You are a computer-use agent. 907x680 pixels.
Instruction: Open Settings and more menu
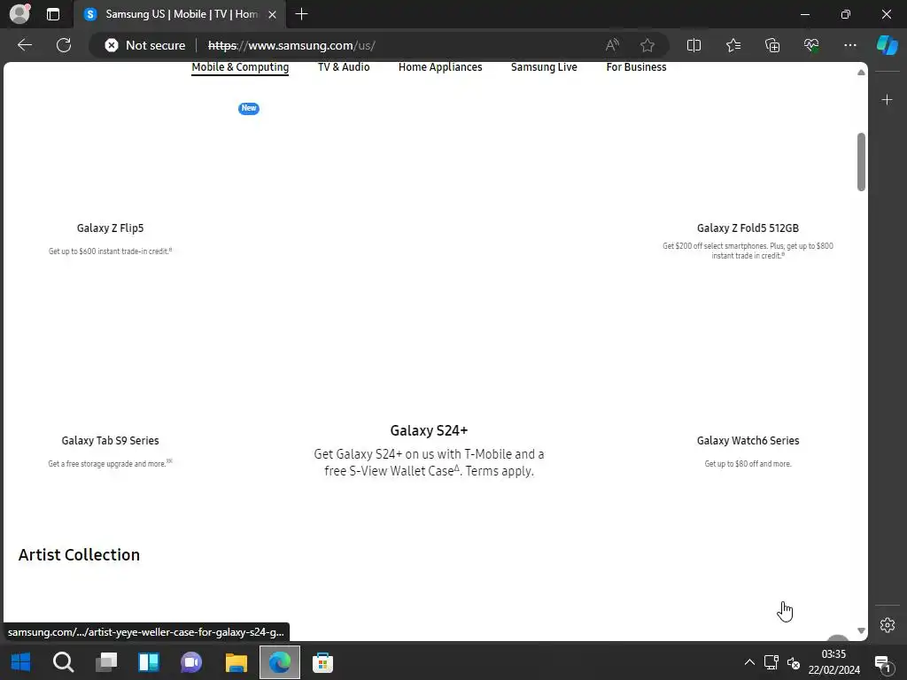coord(849,45)
